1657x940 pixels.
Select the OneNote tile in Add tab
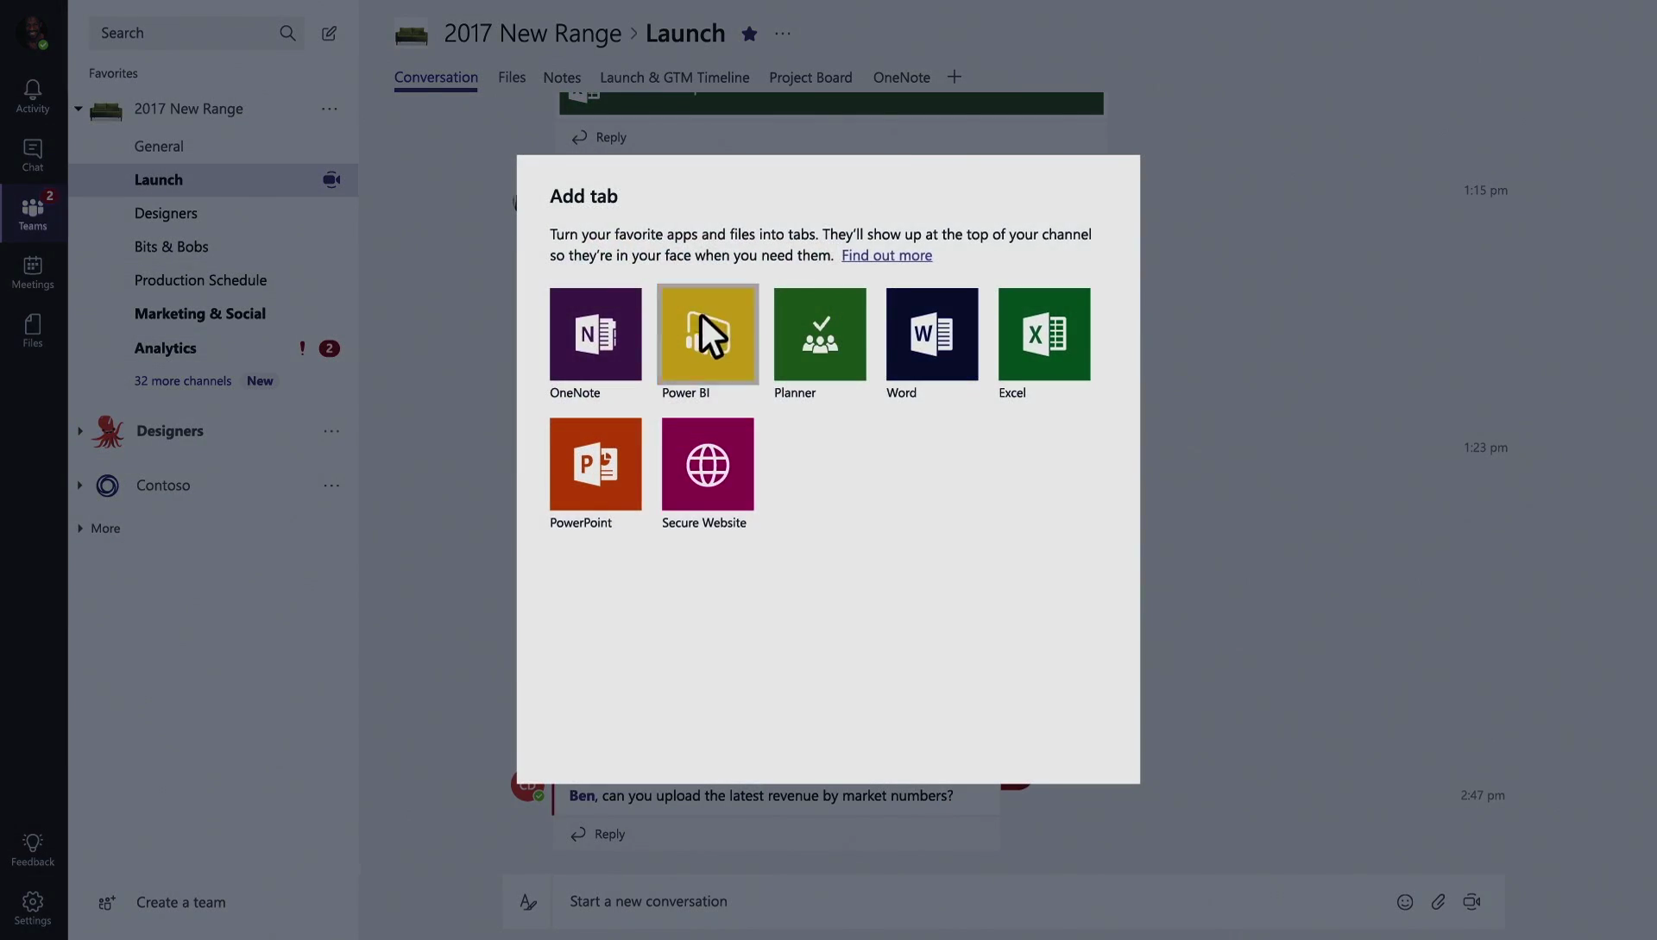pos(595,335)
